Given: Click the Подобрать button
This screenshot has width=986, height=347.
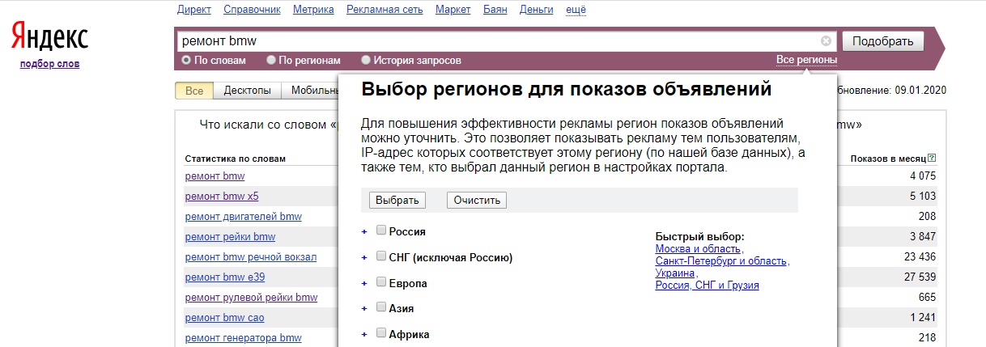Looking at the screenshot, I should [882, 41].
